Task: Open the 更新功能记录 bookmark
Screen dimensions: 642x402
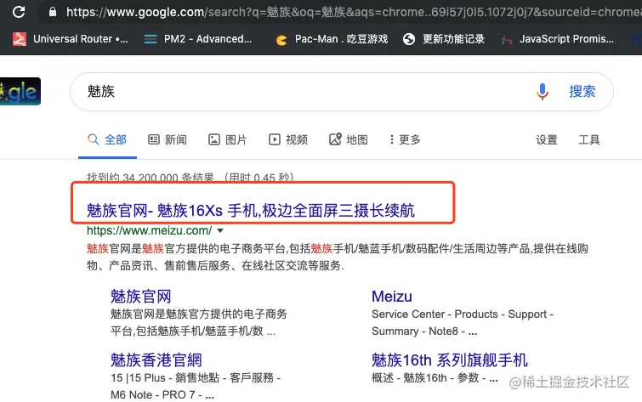Action: click(x=444, y=39)
